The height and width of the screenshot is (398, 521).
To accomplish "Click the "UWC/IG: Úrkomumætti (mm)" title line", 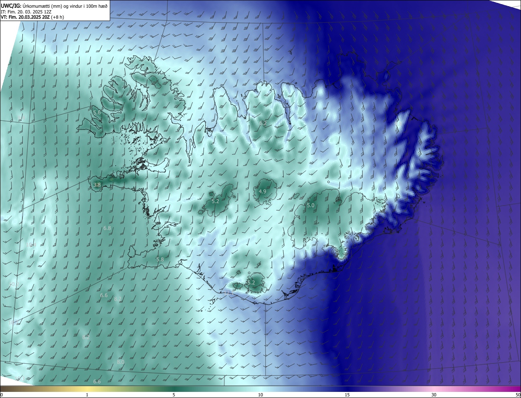I will point(55,6).
